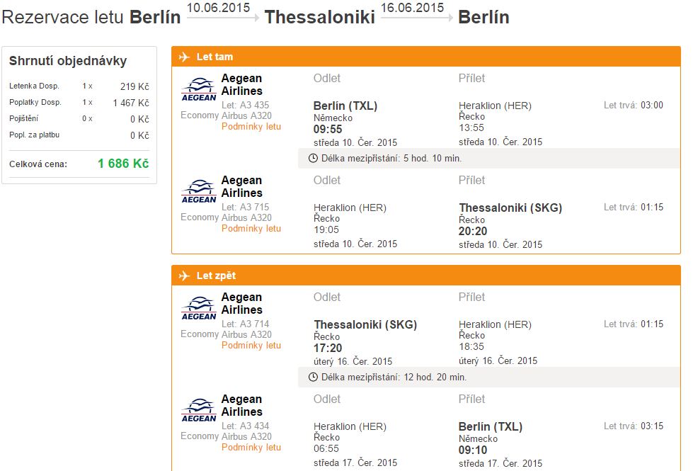
Task: Select the Let tam section header
Action: pyautogui.click(x=426, y=57)
